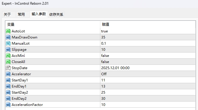Click the AccMini boolean icon

8,56
